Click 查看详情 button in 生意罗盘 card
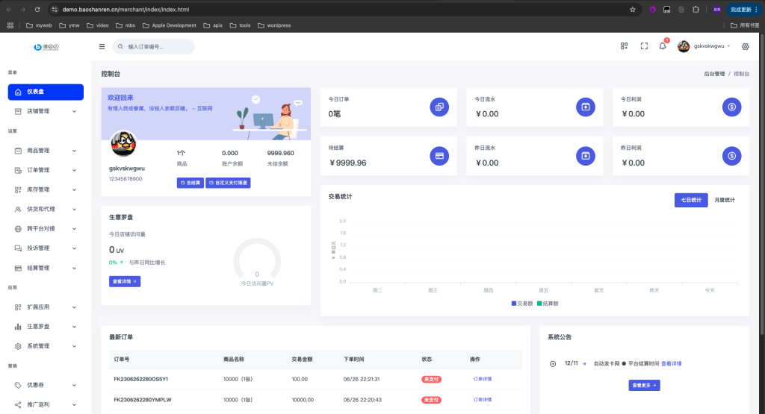The width and height of the screenshot is (765, 414). tap(125, 281)
